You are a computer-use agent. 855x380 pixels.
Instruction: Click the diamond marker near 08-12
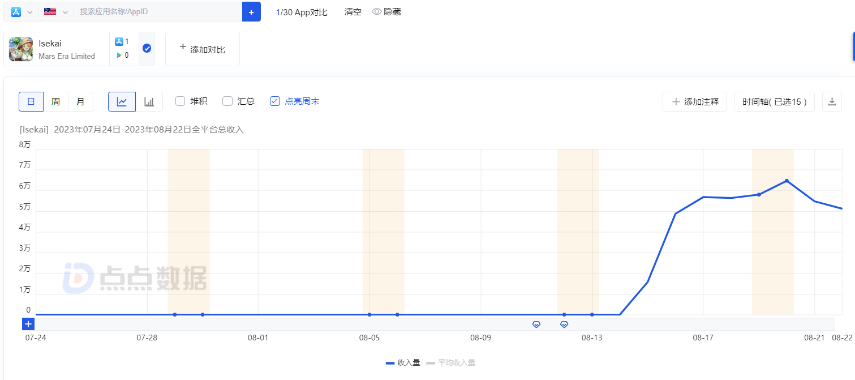[x=564, y=325]
